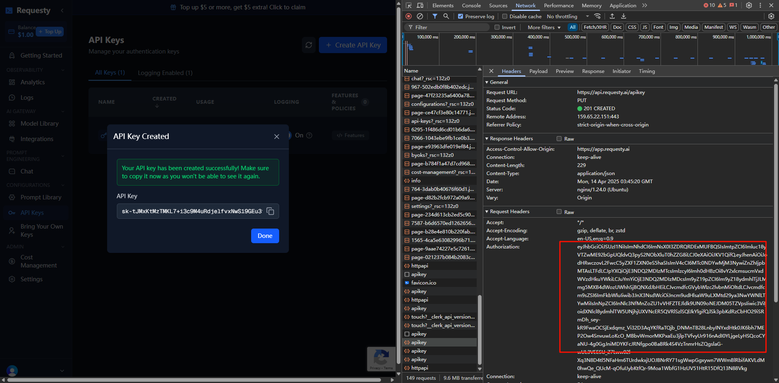The image size is (779, 383).
Task: Clear the network log icon
Action: (x=420, y=16)
